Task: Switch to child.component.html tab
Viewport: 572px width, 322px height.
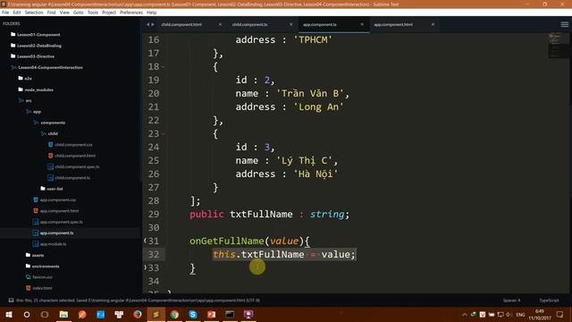Action: click(x=181, y=24)
